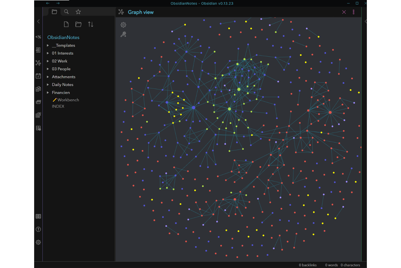
Task: Open today's daily note calendar icon
Action: pos(38,76)
